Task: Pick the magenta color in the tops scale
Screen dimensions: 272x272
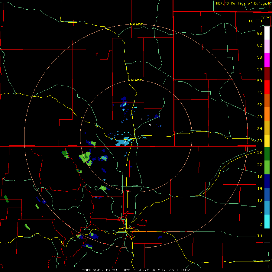Action: point(267,60)
